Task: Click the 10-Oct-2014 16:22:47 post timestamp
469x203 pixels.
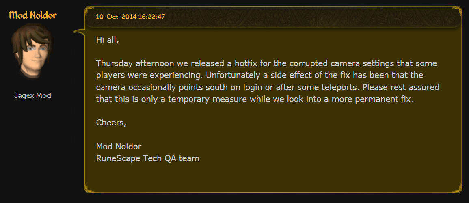Action: click(130, 17)
